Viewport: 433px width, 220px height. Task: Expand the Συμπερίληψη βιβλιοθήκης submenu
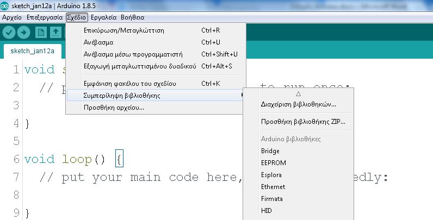pos(156,96)
